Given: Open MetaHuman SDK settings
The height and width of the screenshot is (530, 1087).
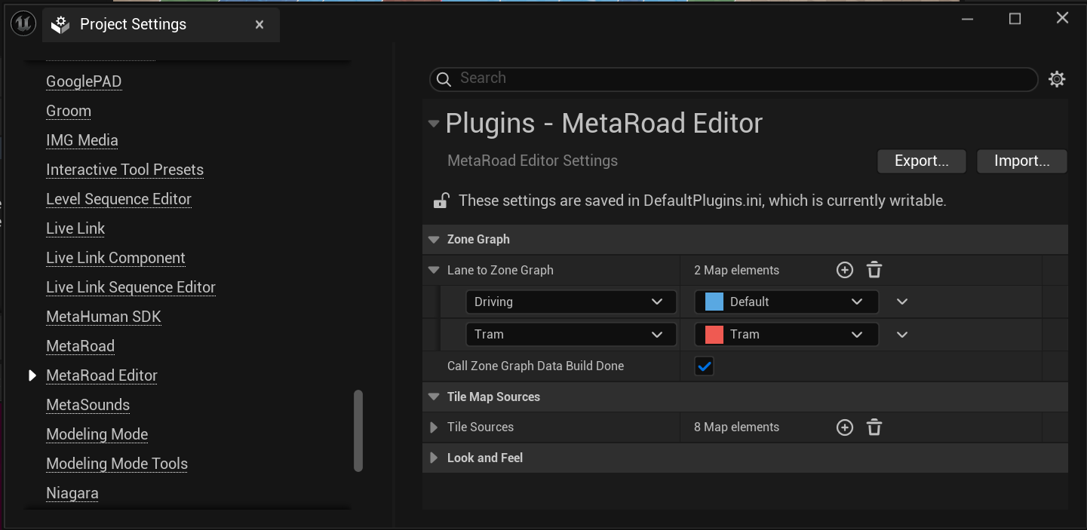Looking at the screenshot, I should pyautogui.click(x=103, y=317).
